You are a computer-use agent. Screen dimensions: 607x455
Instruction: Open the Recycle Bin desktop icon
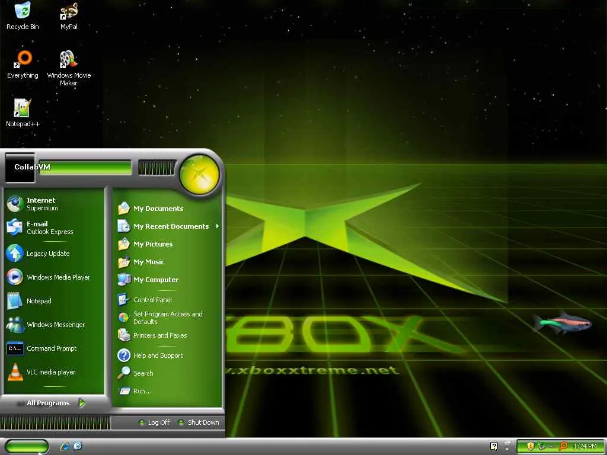pyautogui.click(x=23, y=15)
